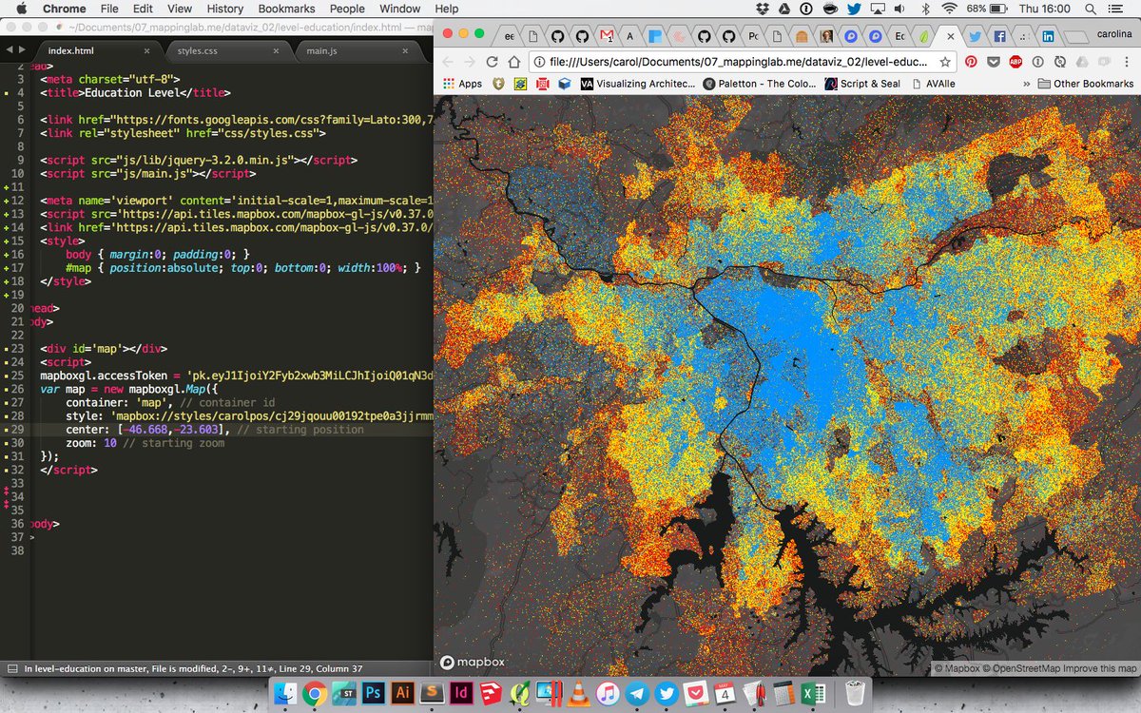Screen dimensions: 1141x713
Task: Click the Pocket extension icon in Chrome
Action: tap(994, 62)
